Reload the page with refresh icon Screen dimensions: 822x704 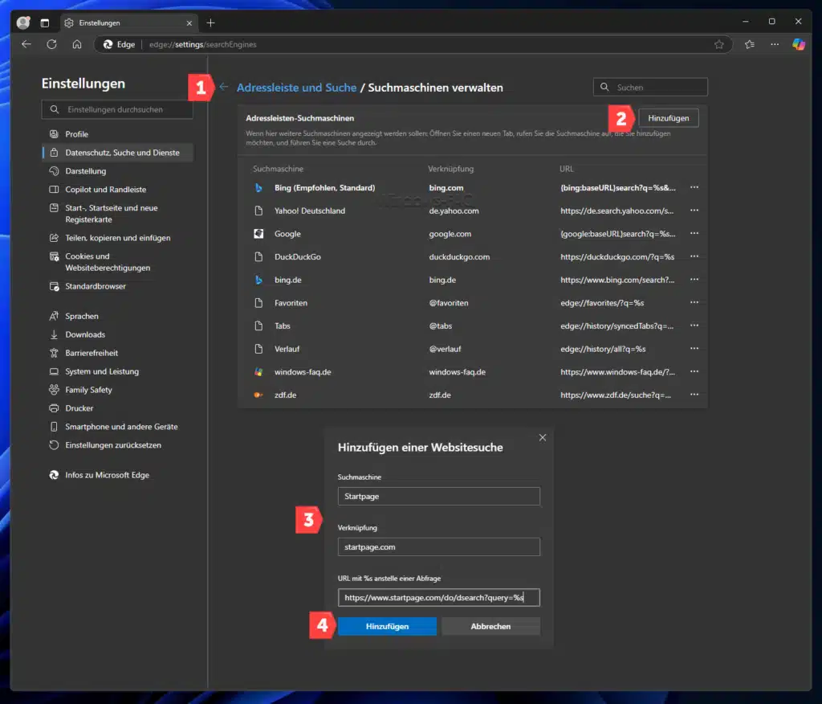(x=51, y=44)
